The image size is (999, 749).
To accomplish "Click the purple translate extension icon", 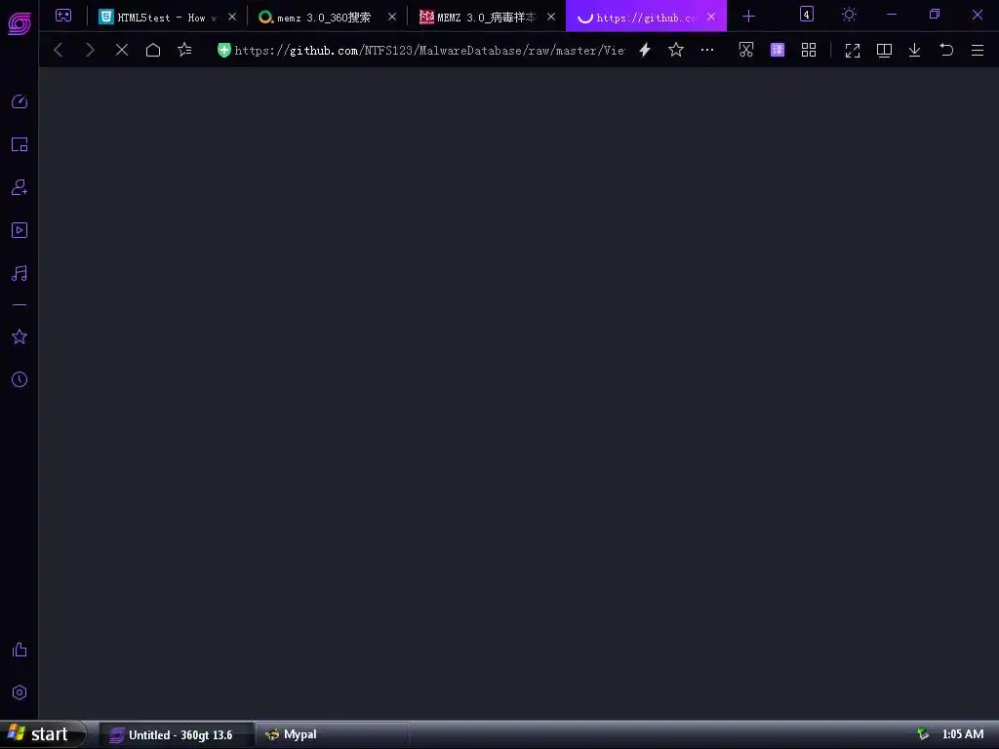I will pyautogui.click(x=778, y=50).
